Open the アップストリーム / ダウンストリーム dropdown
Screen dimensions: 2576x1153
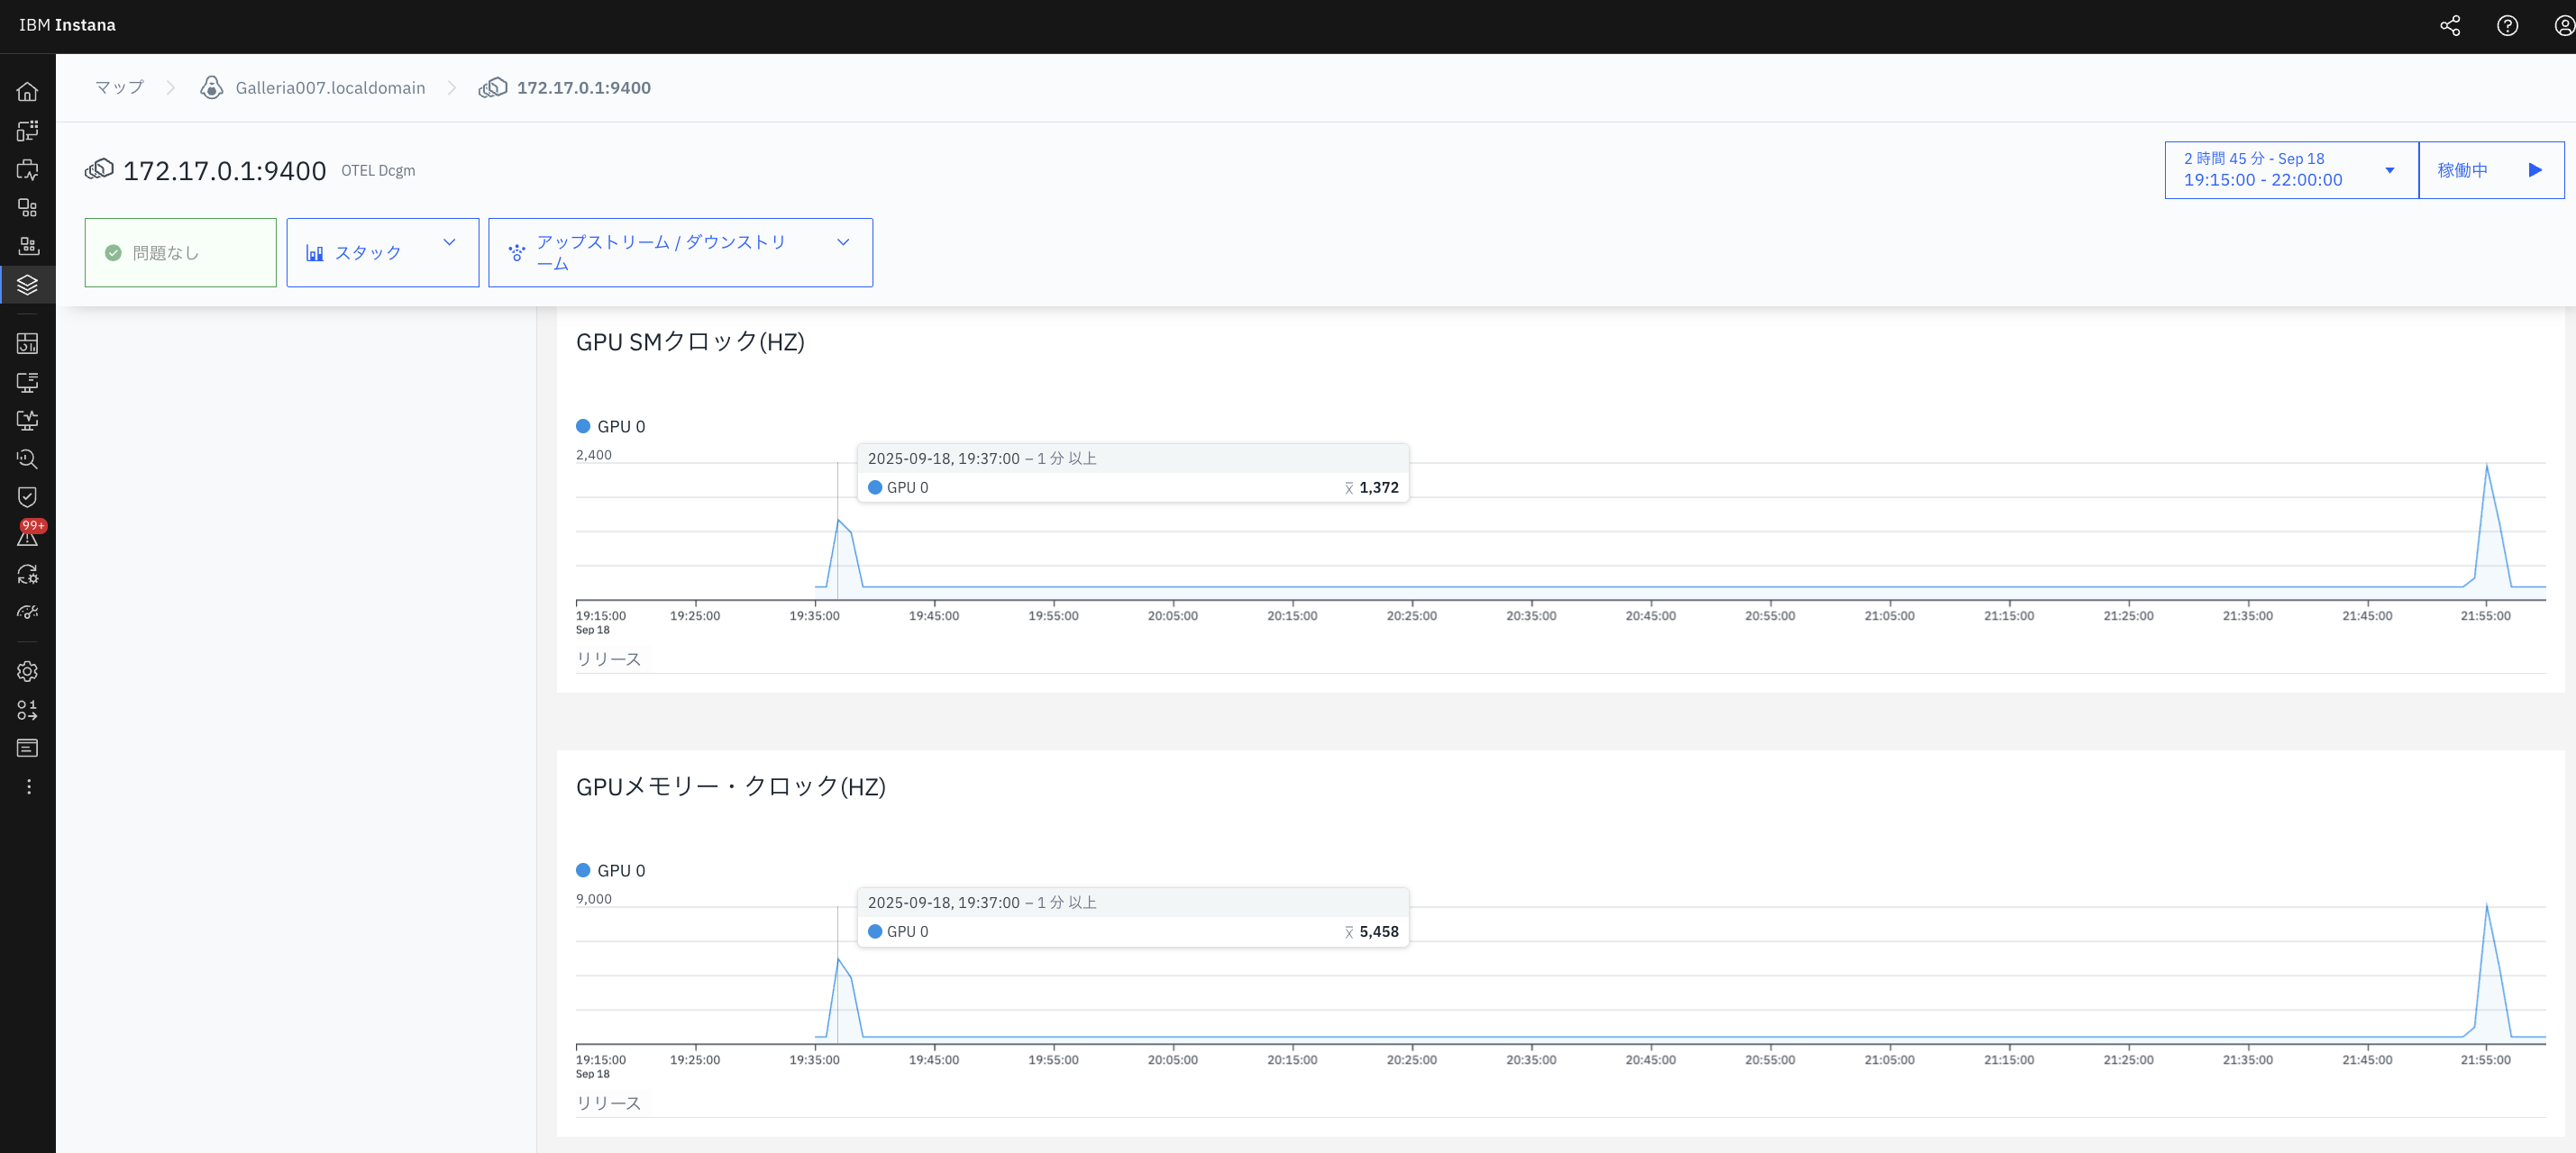680,252
